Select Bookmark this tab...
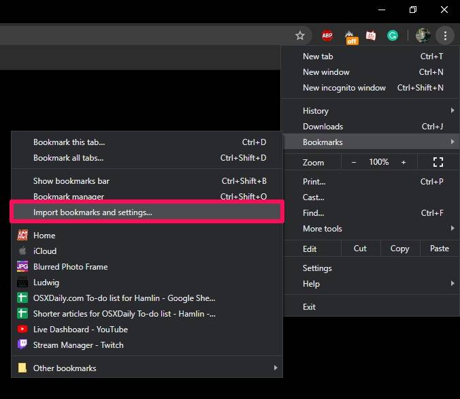Viewport: 460px width, 399px height. [147, 142]
